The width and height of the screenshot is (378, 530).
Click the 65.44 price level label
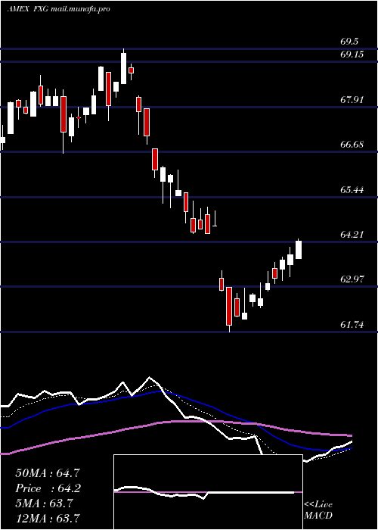pos(352,190)
